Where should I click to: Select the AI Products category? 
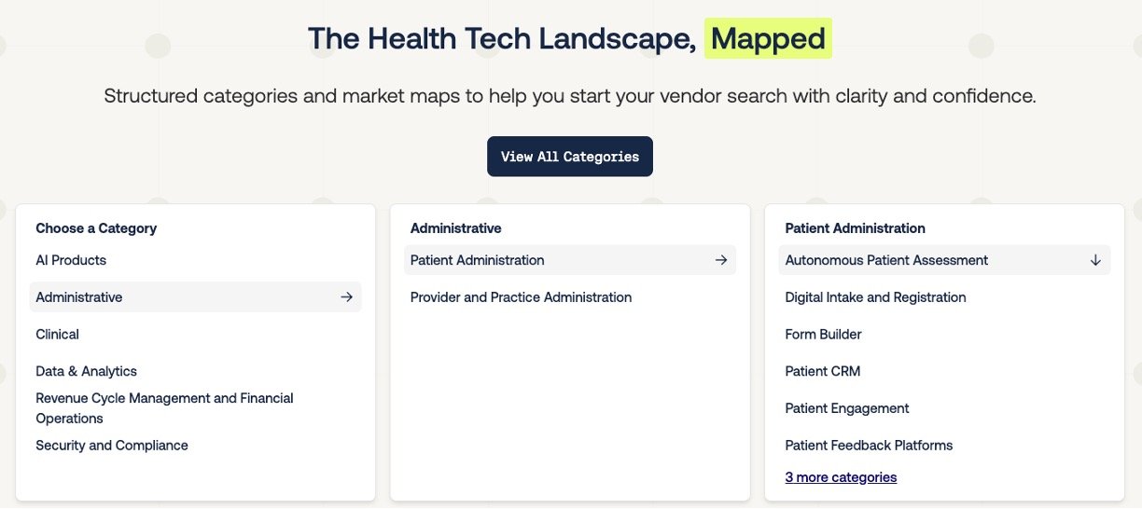[x=71, y=260]
